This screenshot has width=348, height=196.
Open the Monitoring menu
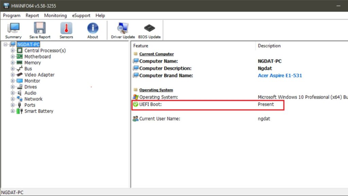click(x=55, y=15)
